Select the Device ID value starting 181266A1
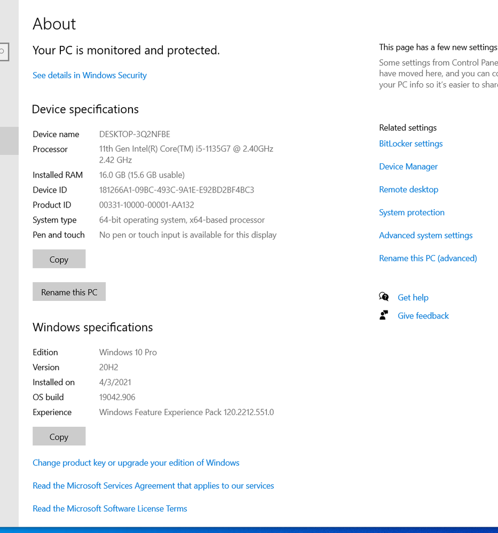This screenshot has width=498, height=533. pyautogui.click(x=177, y=190)
